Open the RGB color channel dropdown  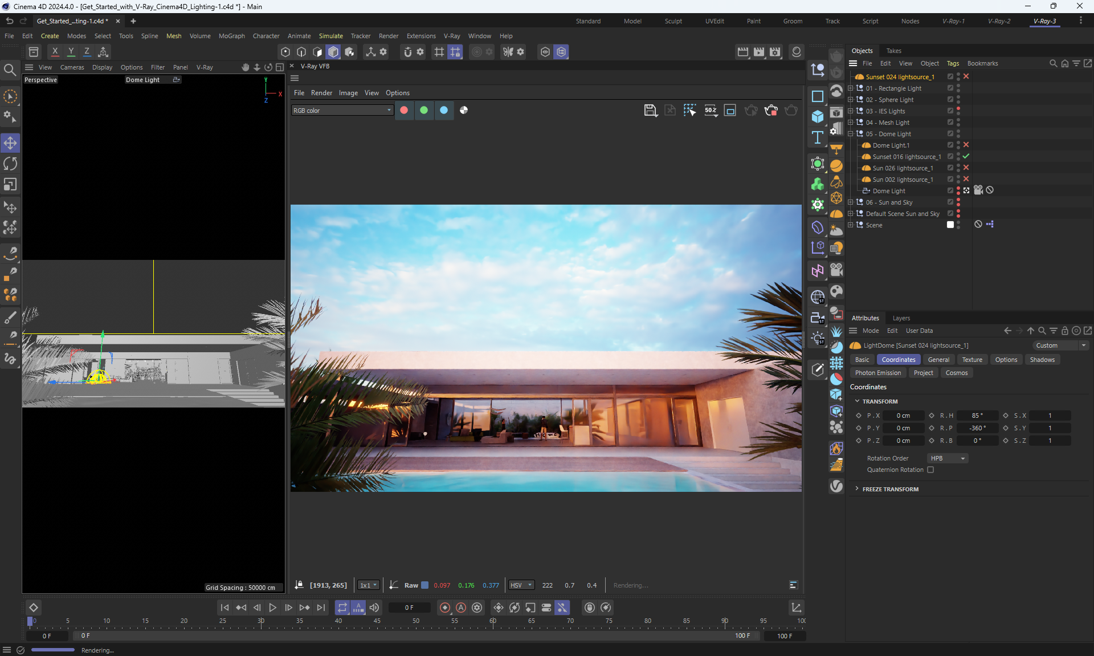coord(342,111)
